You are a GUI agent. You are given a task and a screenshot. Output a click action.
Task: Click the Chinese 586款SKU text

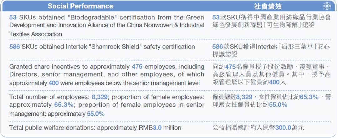[226, 47]
